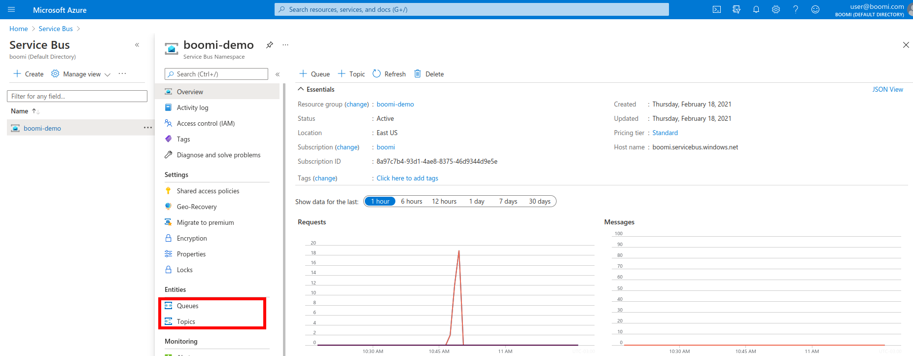Open more options beside Manage view
Image resolution: width=913 pixels, height=356 pixels.
point(122,74)
